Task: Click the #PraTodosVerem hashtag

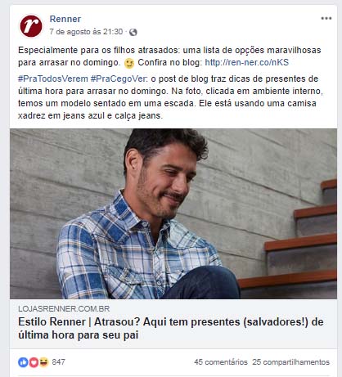Action: tap(53, 79)
